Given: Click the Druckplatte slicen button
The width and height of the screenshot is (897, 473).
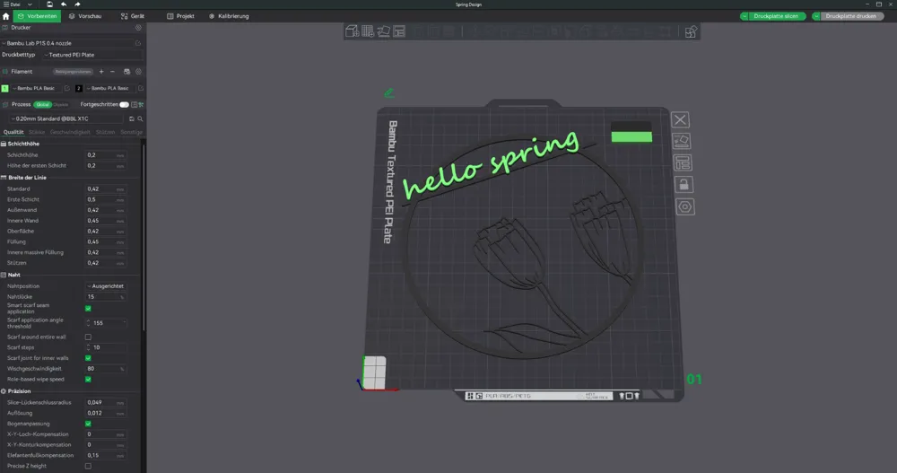Looking at the screenshot, I should coord(773,16).
